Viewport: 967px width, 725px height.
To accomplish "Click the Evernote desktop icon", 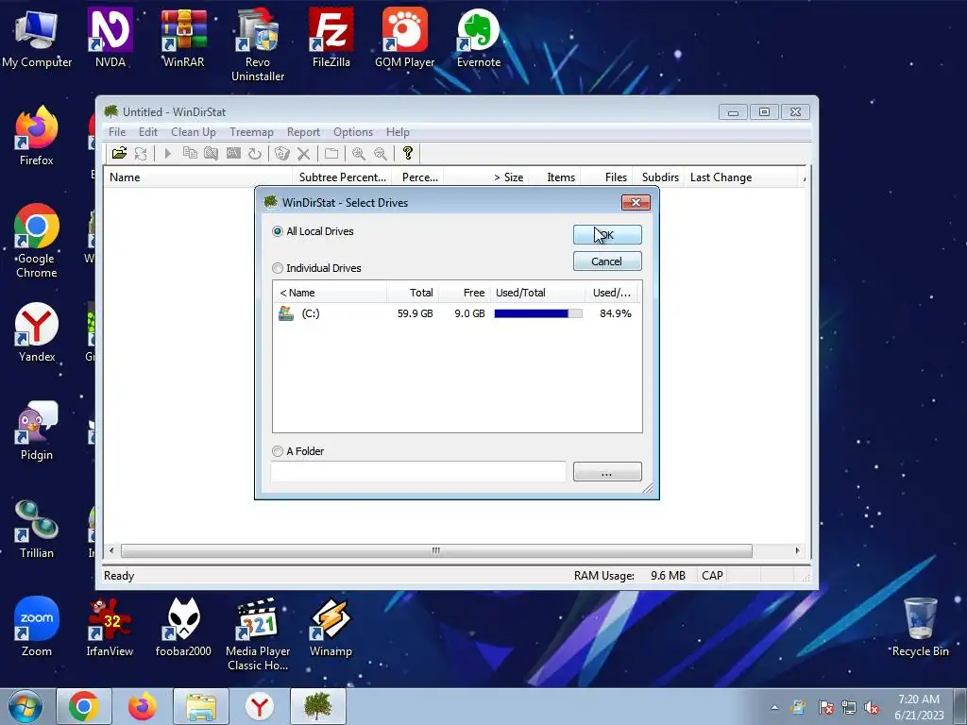I will pyautogui.click(x=479, y=38).
